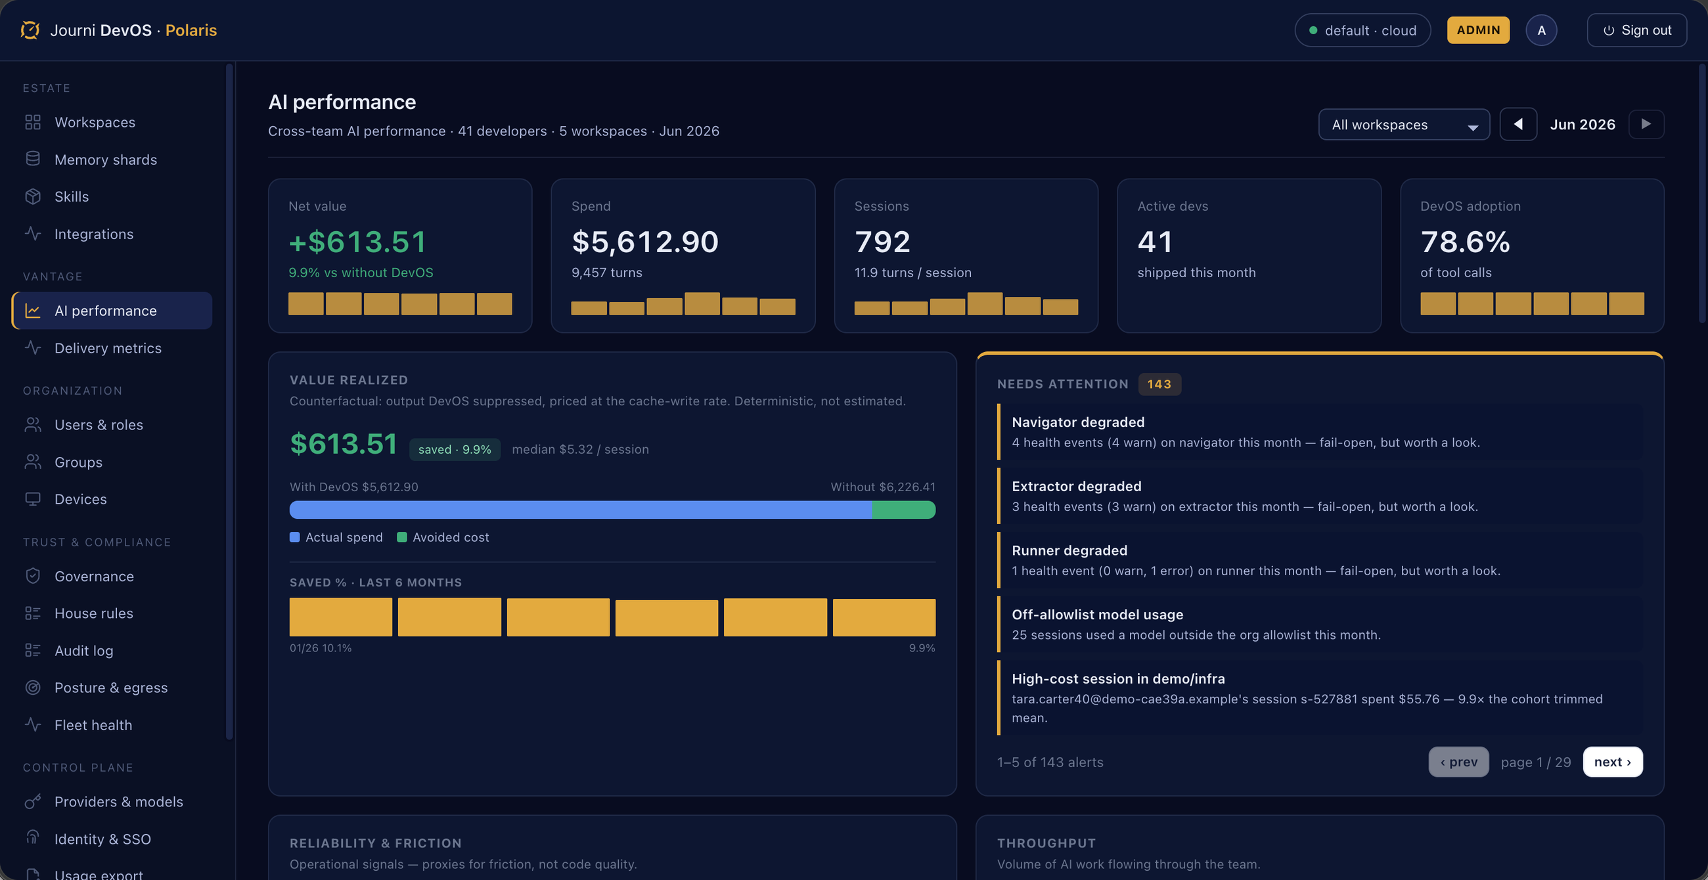Open the Navigator degraded alert
The width and height of the screenshot is (1708, 880).
[1320, 431]
